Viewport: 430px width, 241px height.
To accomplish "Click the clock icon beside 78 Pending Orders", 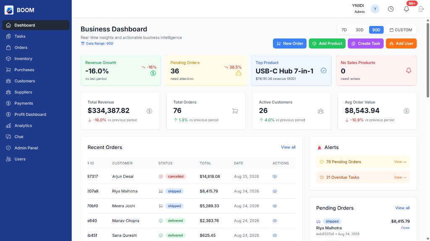I will 322,162.
